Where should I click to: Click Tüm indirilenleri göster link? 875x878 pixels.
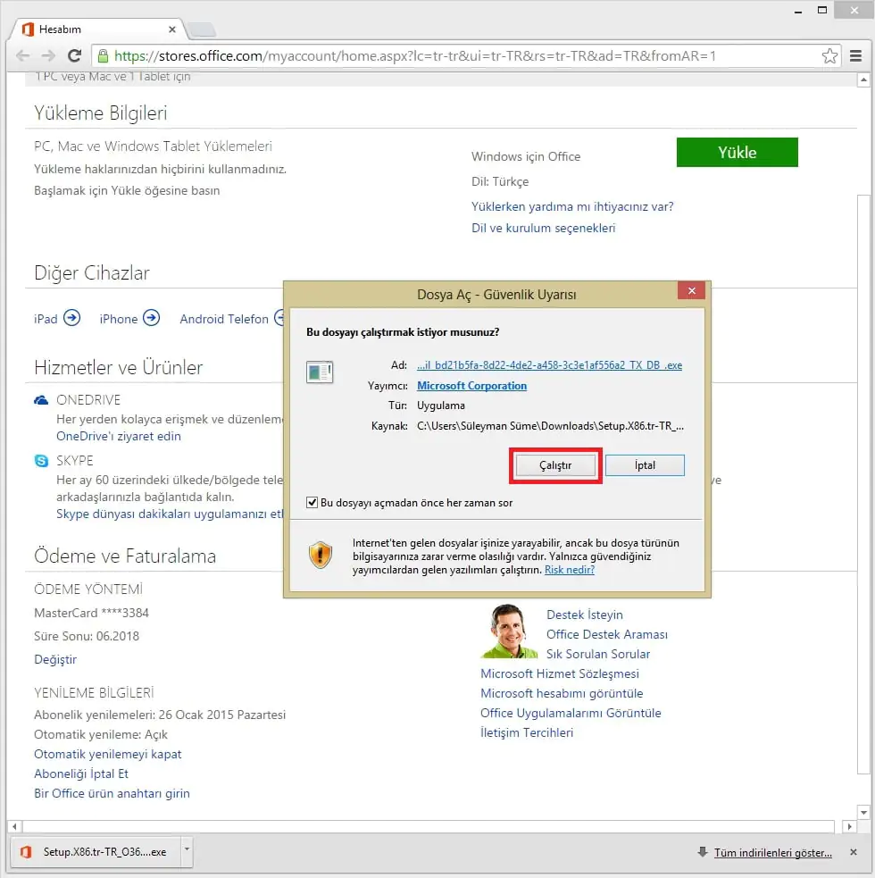point(772,853)
